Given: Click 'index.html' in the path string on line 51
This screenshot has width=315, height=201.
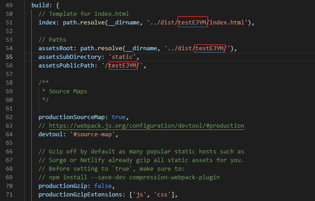Looking at the screenshot, I should (x=227, y=23).
